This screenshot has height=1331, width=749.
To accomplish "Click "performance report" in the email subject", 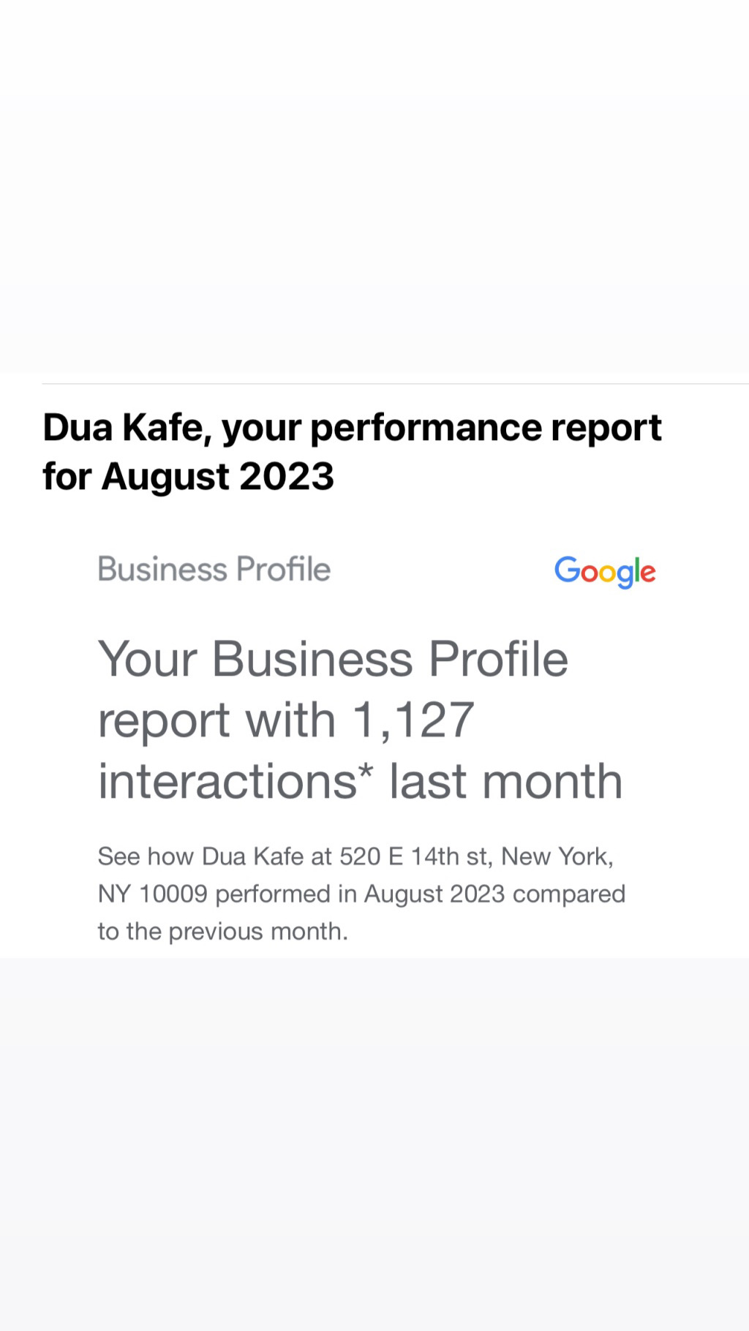I will [x=486, y=428].
